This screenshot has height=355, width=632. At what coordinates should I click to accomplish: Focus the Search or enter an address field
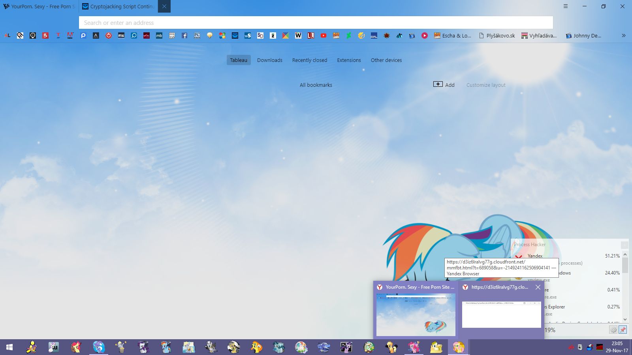tap(316, 22)
